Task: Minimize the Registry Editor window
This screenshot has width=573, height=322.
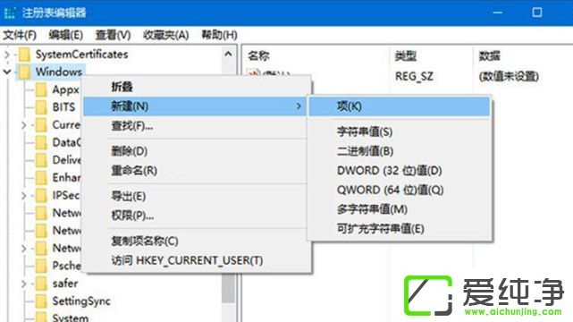Action: pos(497,13)
